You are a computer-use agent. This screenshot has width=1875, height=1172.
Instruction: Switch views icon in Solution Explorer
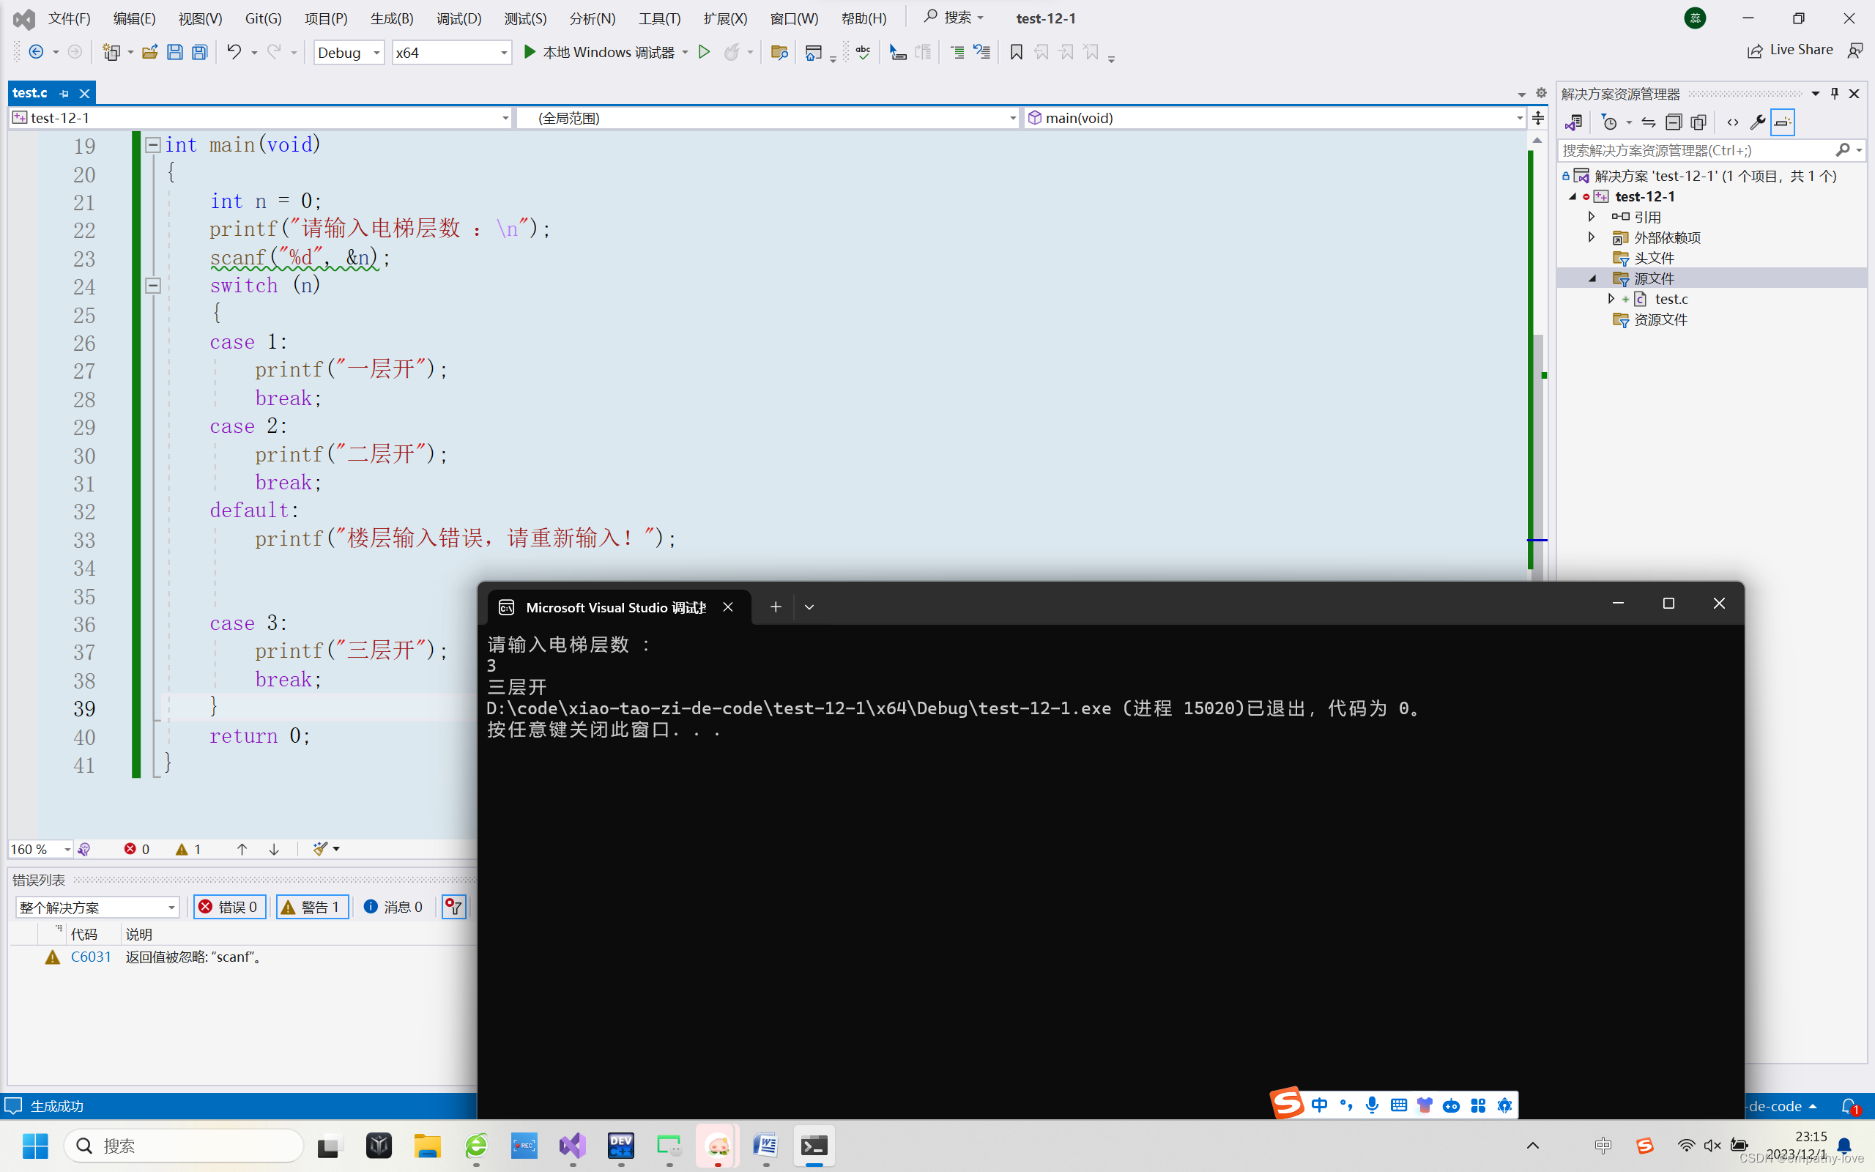click(x=1573, y=122)
